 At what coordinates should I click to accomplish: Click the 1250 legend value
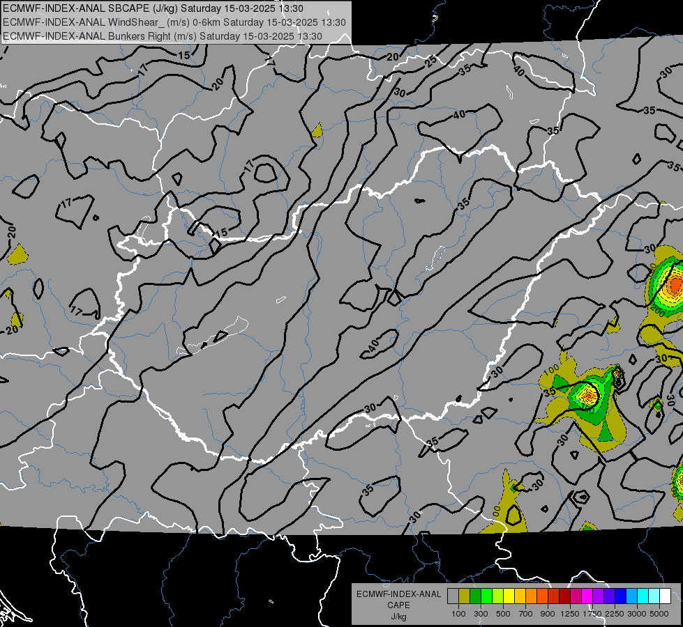click(570, 614)
